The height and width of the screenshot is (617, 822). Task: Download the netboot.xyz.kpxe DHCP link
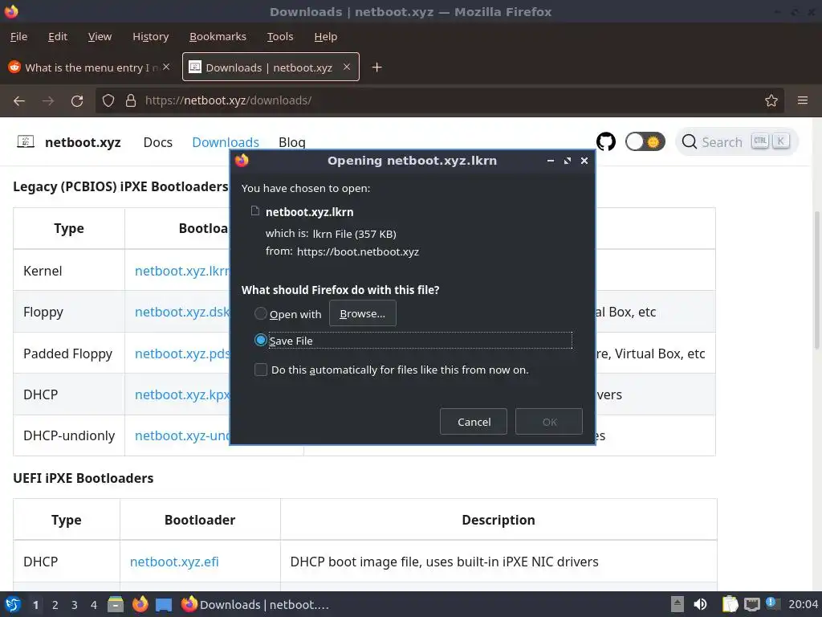tap(182, 394)
